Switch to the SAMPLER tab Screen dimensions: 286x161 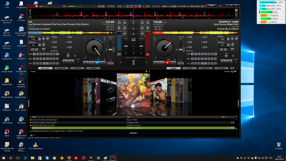[61, 68]
